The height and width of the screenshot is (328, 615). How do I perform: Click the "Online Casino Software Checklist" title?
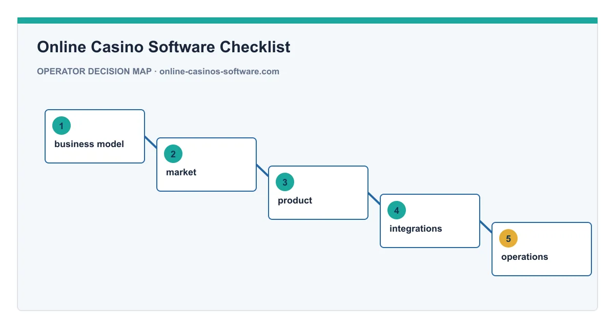point(163,47)
